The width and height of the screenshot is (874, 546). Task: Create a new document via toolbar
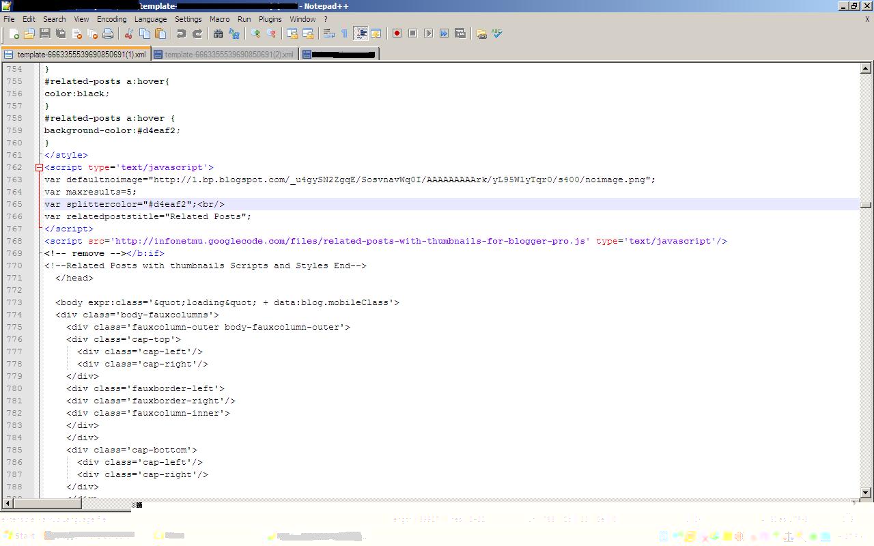coord(14,33)
